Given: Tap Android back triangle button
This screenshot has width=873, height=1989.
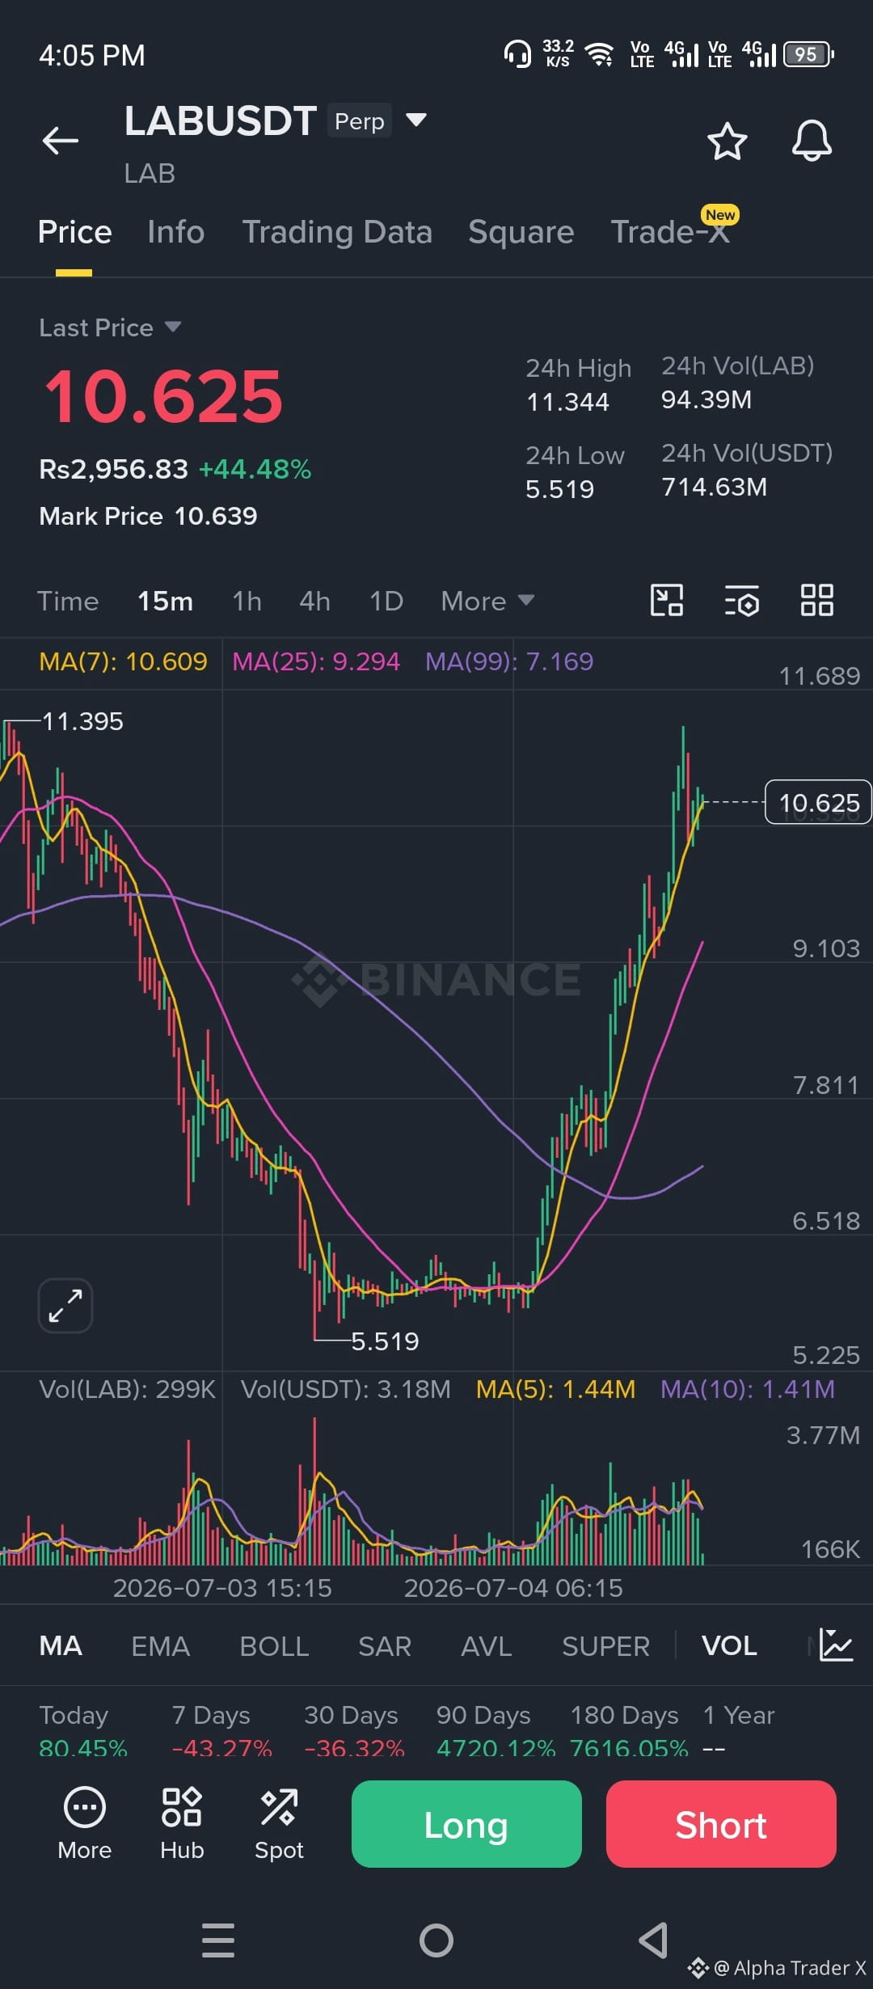Looking at the screenshot, I should [653, 1940].
